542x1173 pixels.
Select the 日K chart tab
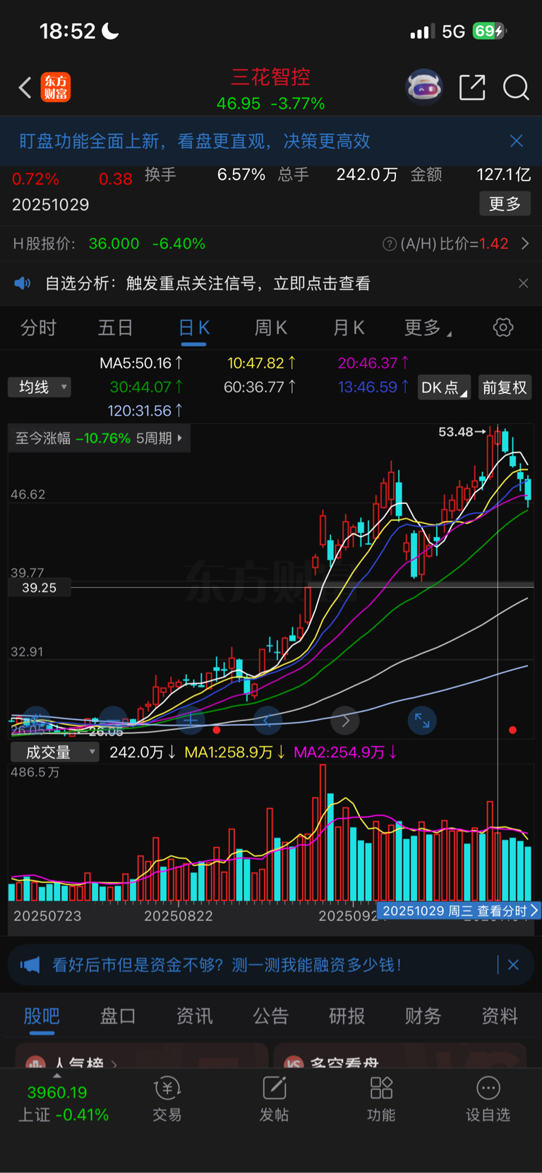pos(194,328)
